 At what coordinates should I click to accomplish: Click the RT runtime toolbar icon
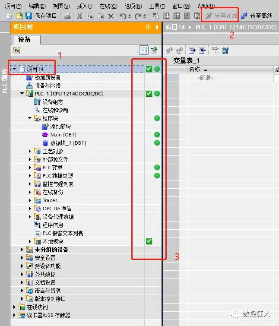coord(197,16)
